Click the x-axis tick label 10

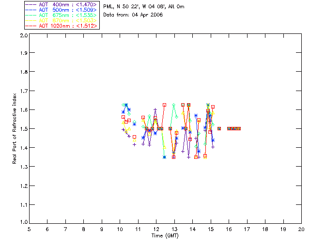coord(120,229)
